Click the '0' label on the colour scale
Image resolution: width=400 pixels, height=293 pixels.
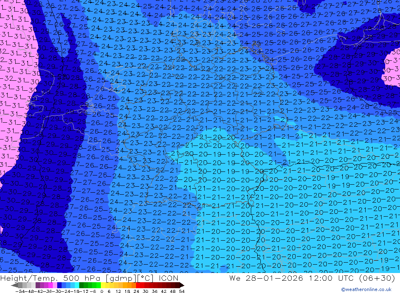pos(102,291)
